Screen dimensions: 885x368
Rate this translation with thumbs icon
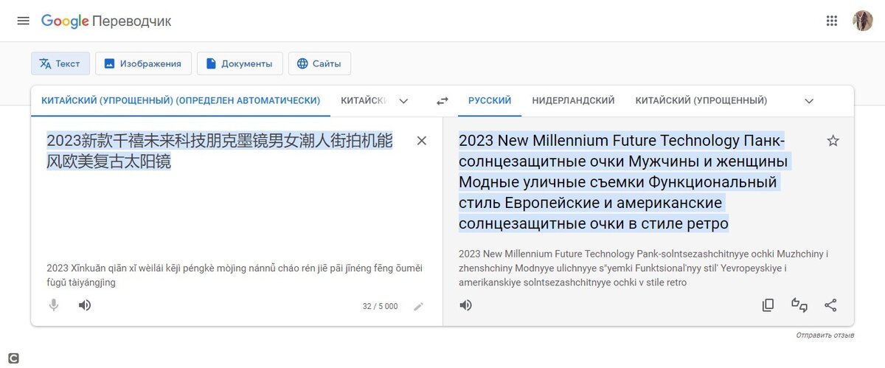click(799, 305)
